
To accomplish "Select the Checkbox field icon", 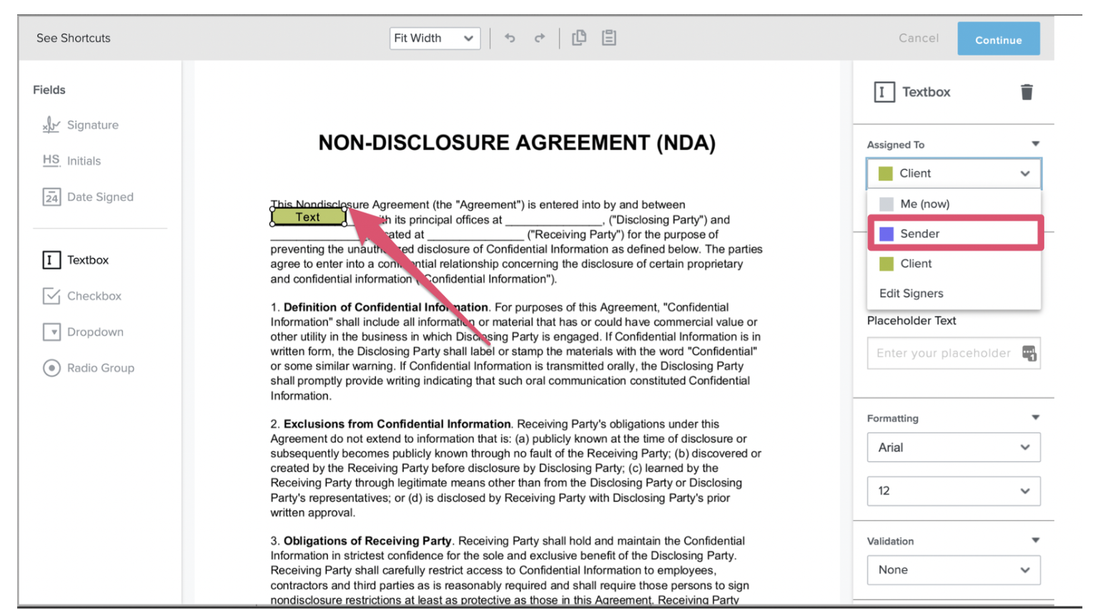I will click(51, 296).
